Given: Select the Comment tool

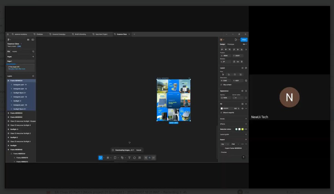Looking at the screenshot, I should (x=134, y=158).
